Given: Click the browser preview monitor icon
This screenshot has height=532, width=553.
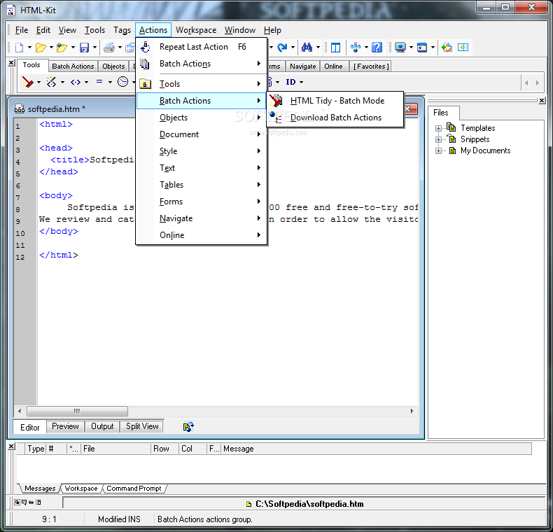Looking at the screenshot, I should tap(400, 48).
